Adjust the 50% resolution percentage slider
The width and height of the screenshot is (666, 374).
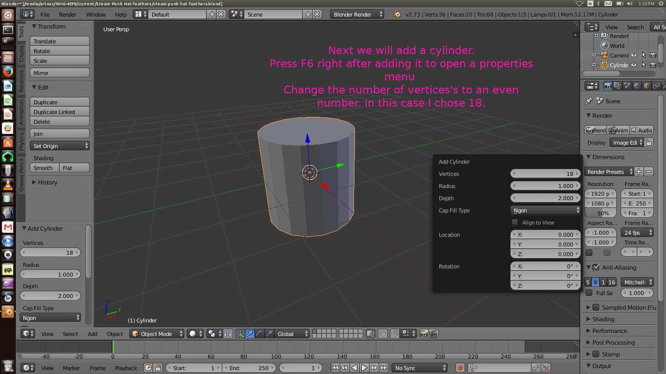click(x=600, y=213)
